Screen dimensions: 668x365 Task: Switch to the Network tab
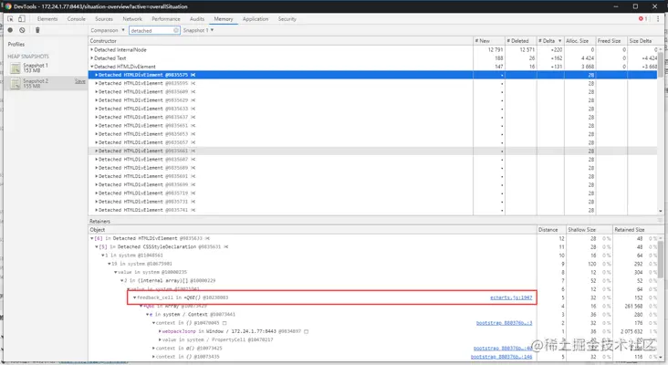tap(132, 19)
